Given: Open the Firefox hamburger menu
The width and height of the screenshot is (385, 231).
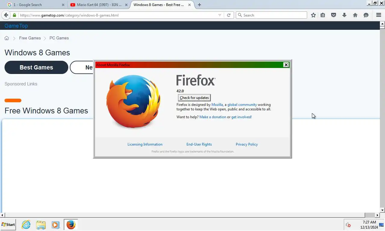Looking at the screenshot, I should click(379, 15).
